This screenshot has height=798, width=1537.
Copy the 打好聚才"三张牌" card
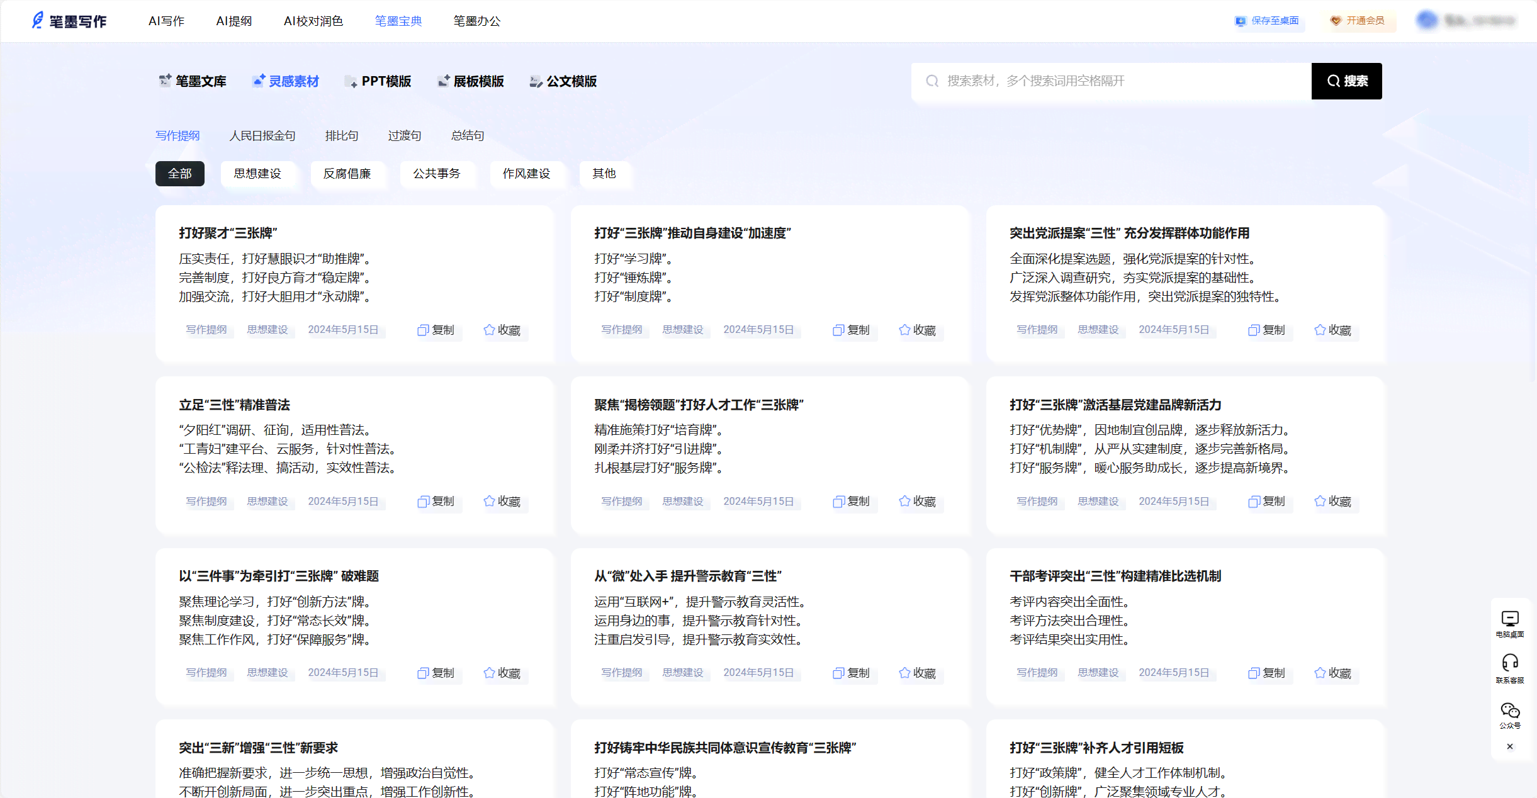[x=436, y=330]
